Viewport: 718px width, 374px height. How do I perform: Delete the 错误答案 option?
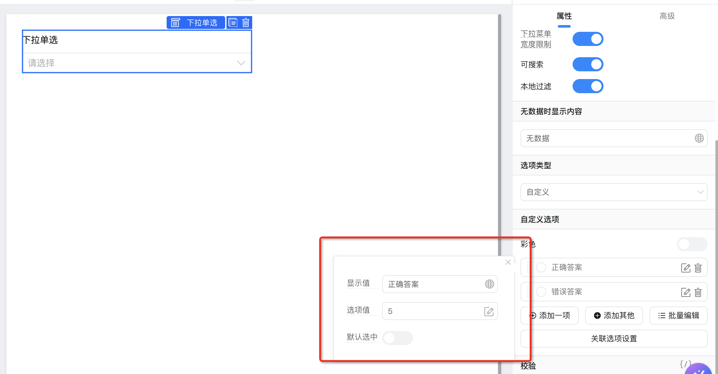point(698,292)
